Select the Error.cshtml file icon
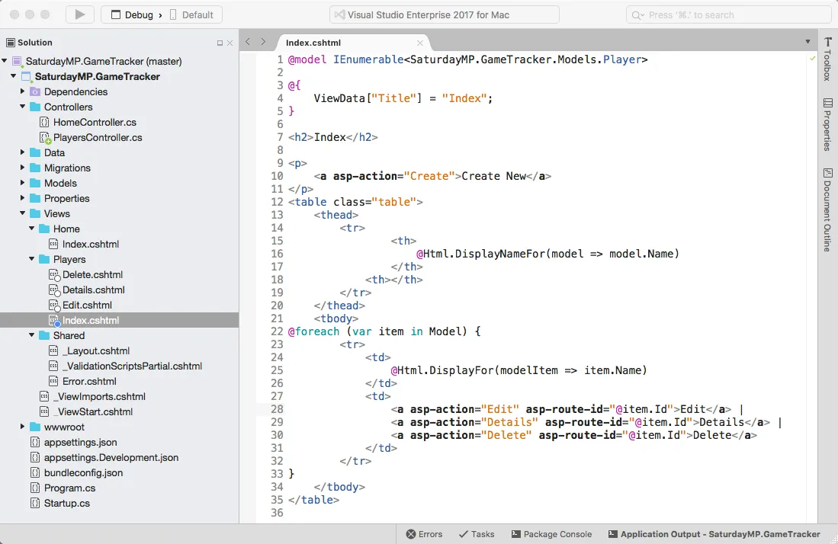Screen dimensions: 838x544 pos(53,381)
